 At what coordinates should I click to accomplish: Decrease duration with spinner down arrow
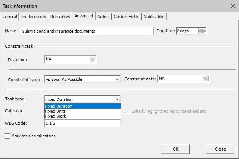pyautogui.click(x=202, y=33)
